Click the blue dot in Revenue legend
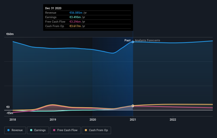Image resolution: width=217 pixels, height=138 pixels. tap(8, 130)
